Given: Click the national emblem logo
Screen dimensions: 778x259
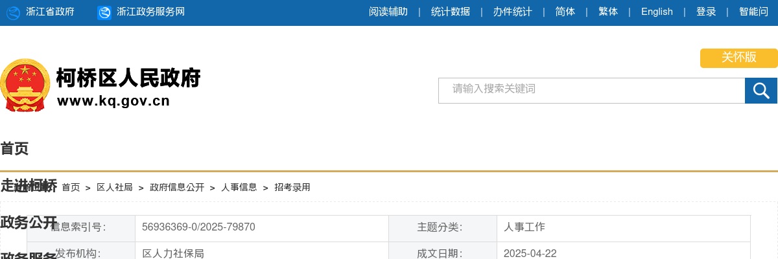Looking at the screenshot, I should (25, 85).
